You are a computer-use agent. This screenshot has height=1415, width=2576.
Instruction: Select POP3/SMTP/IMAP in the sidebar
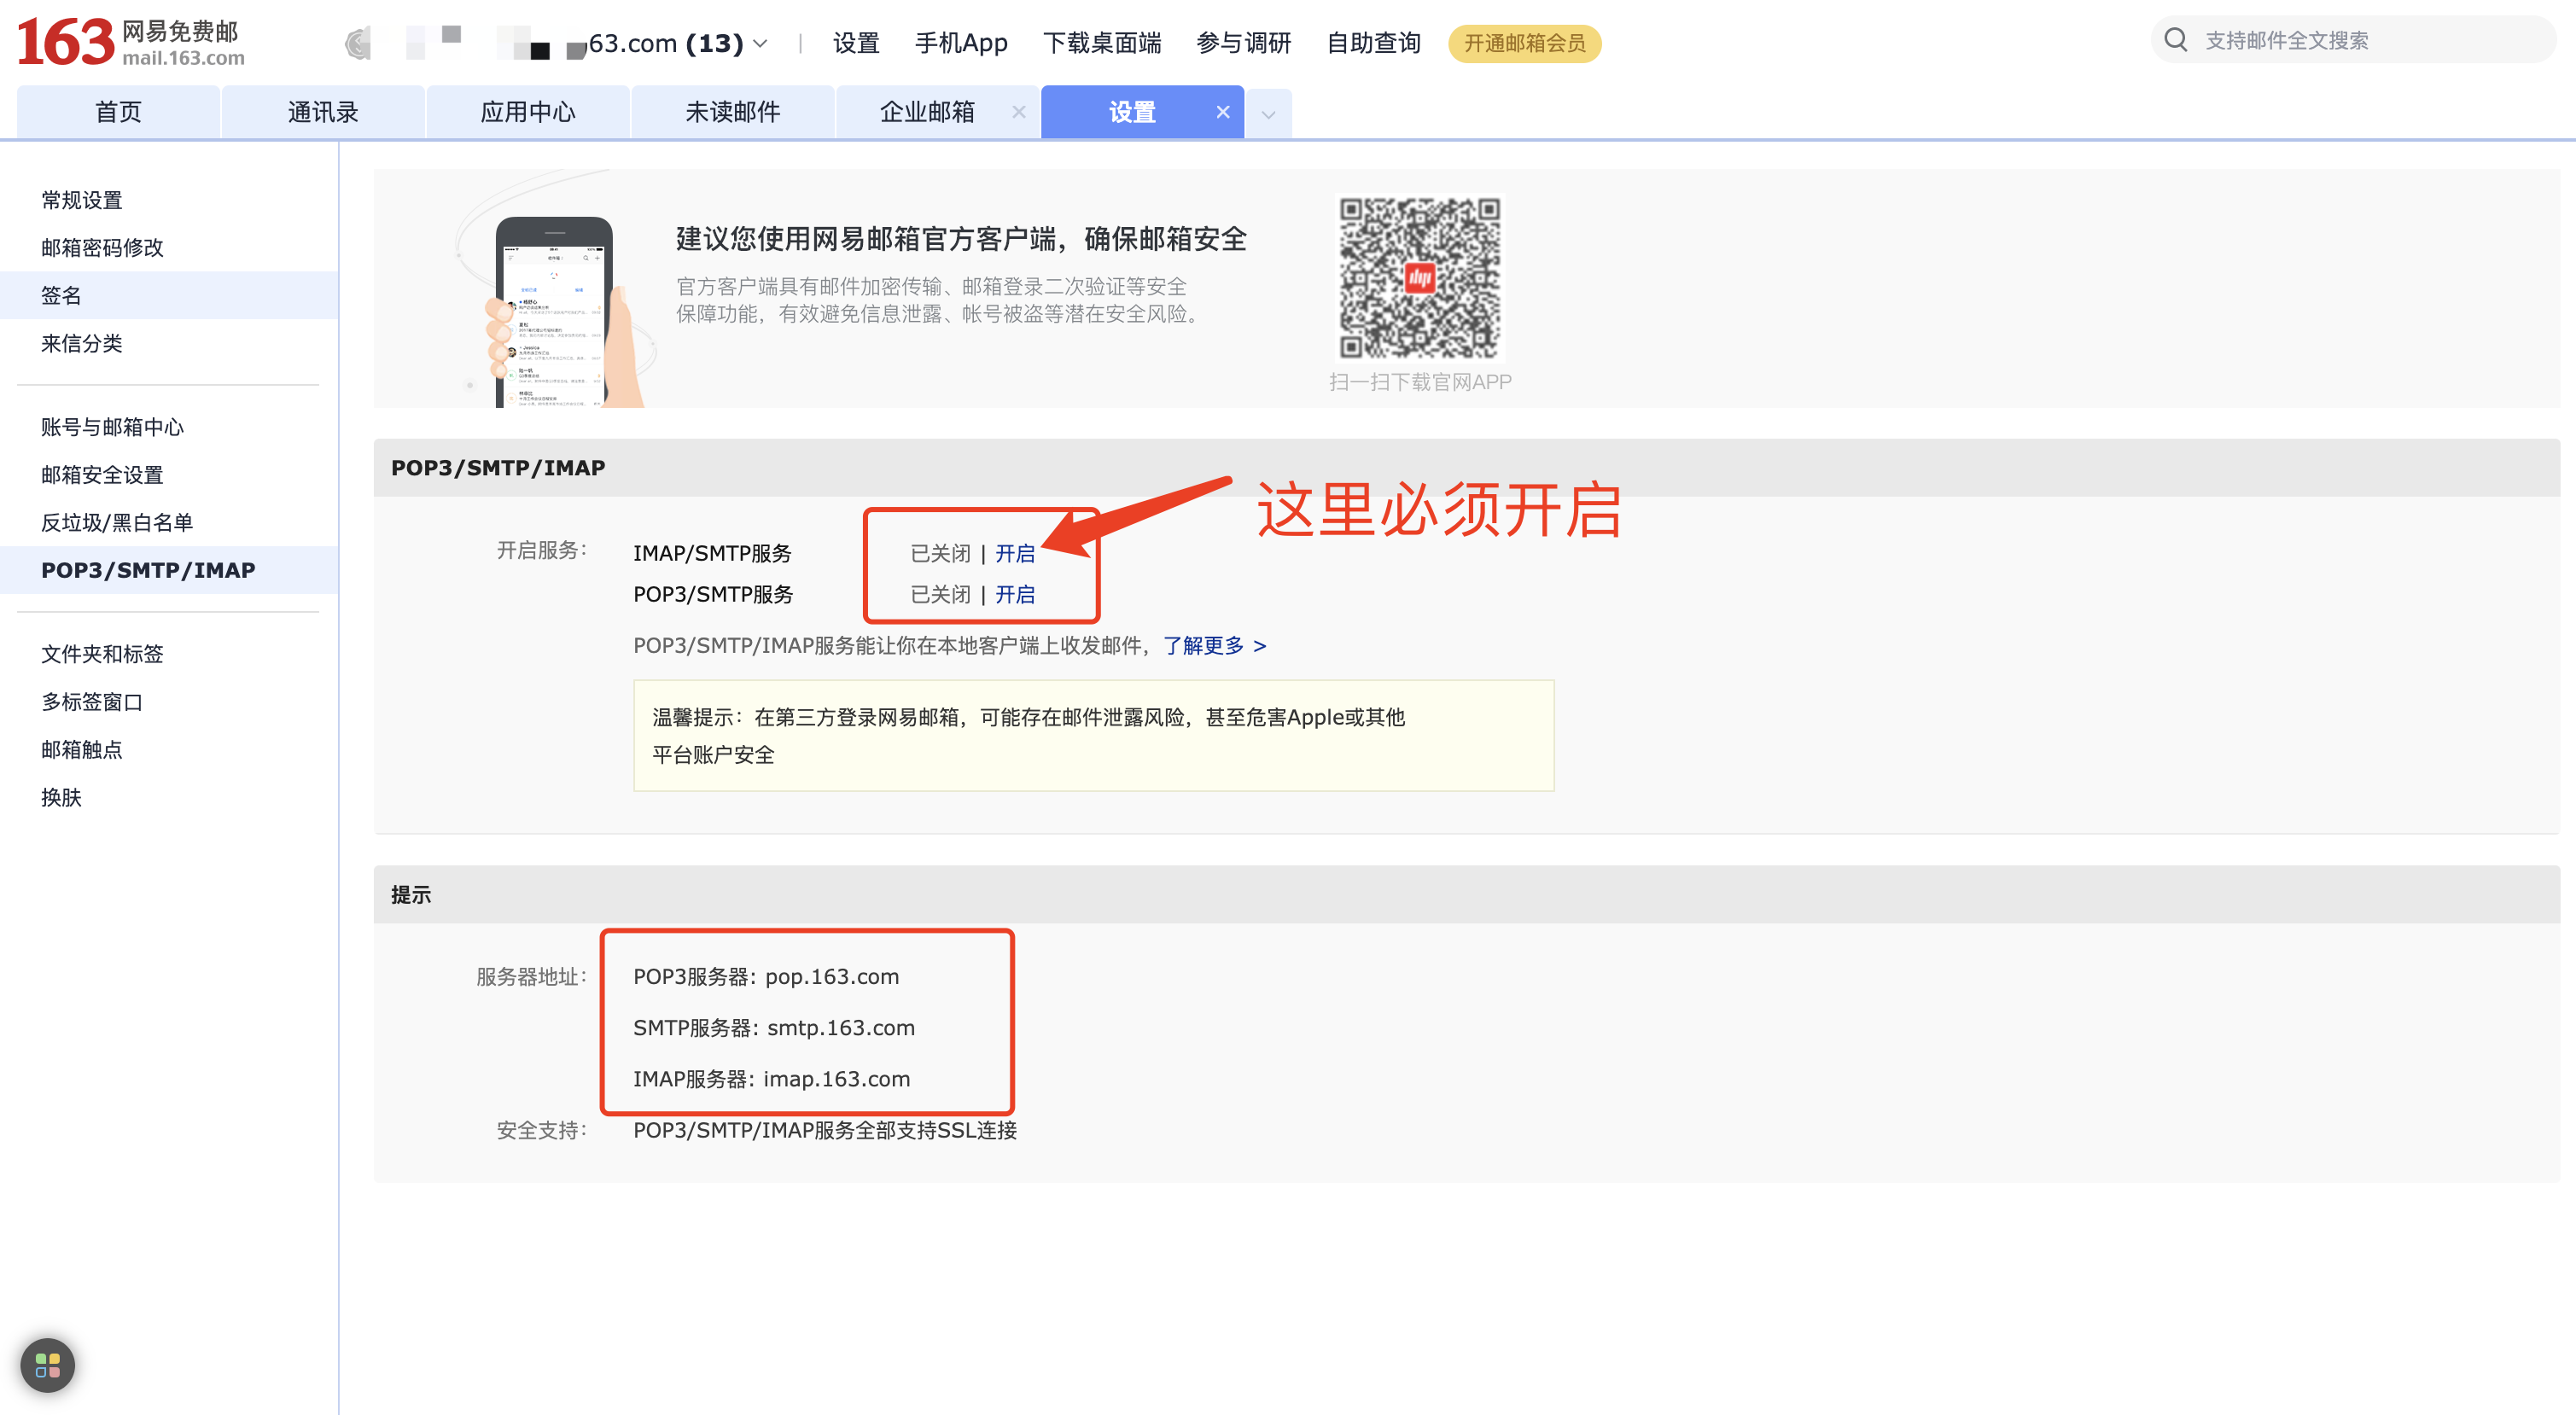[168, 570]
